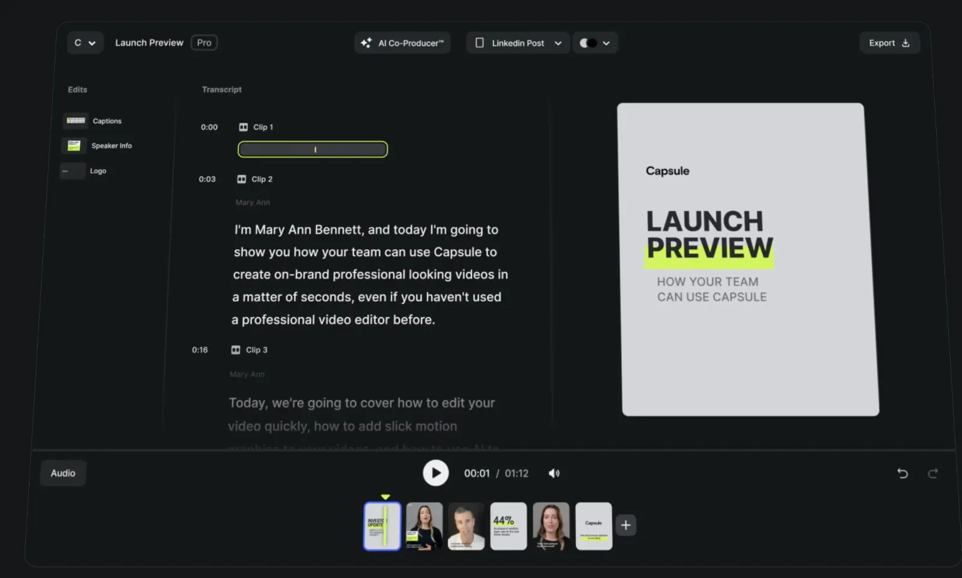Select the Investor Update clip thumbnail
Viewport: 962px width, 578px height.
point(382,526)
